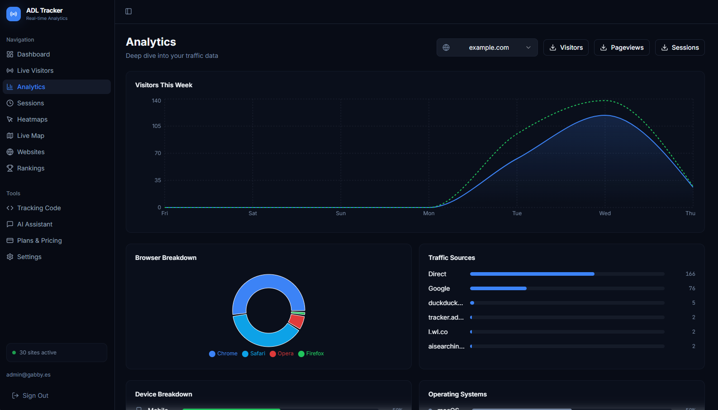Click the AI Assistant chat icon
The image size is (718, 410).
coord(10,224)
